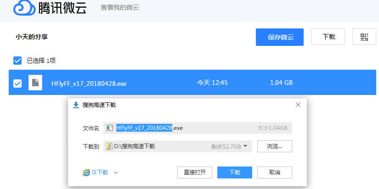379x189 pixels.
Task: Select the file name HFlyFF_v17_20180428.exe in the list
Action: pyautogui.click(x=89, y=83)
